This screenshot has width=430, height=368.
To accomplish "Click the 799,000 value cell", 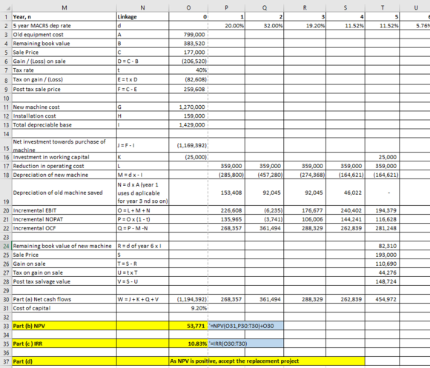I will [188, 35].
